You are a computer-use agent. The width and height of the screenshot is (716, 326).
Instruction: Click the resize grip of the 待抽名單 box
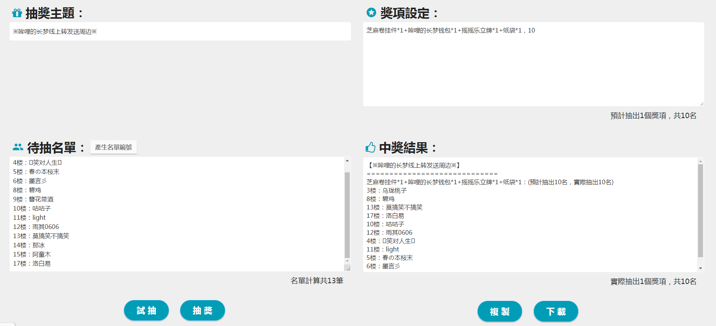[348, 268]
